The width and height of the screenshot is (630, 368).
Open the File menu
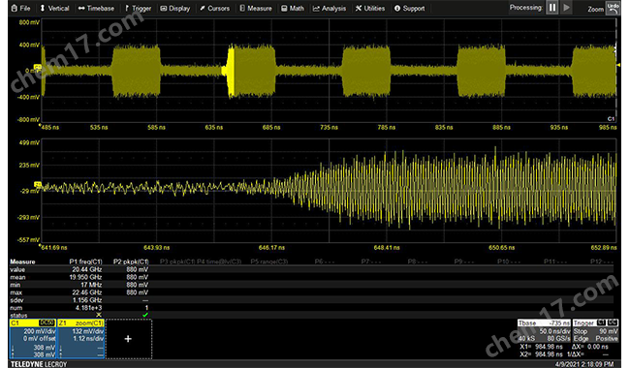[21, 8]
